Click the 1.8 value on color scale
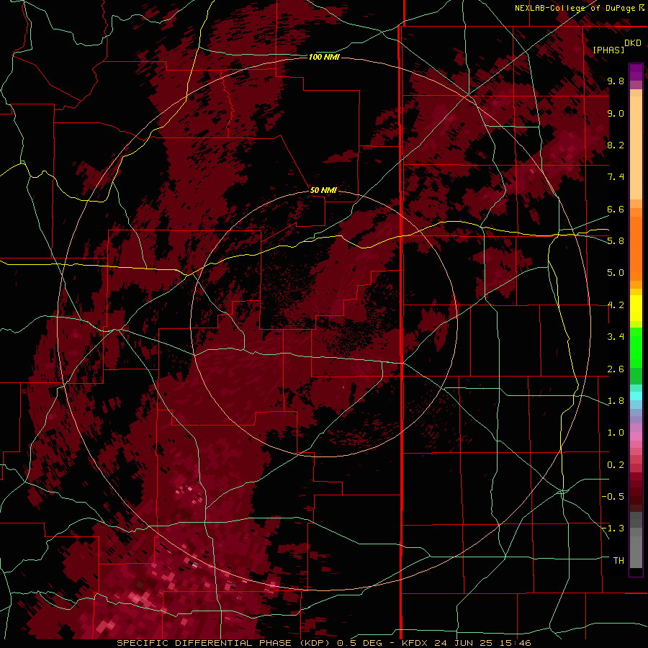The image size is (648, 648). (x=616, y=400)
